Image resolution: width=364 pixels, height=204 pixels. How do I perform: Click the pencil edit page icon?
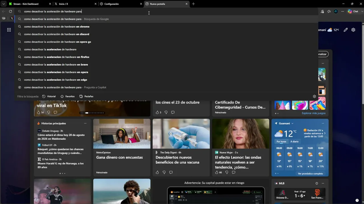coord(346,30)
